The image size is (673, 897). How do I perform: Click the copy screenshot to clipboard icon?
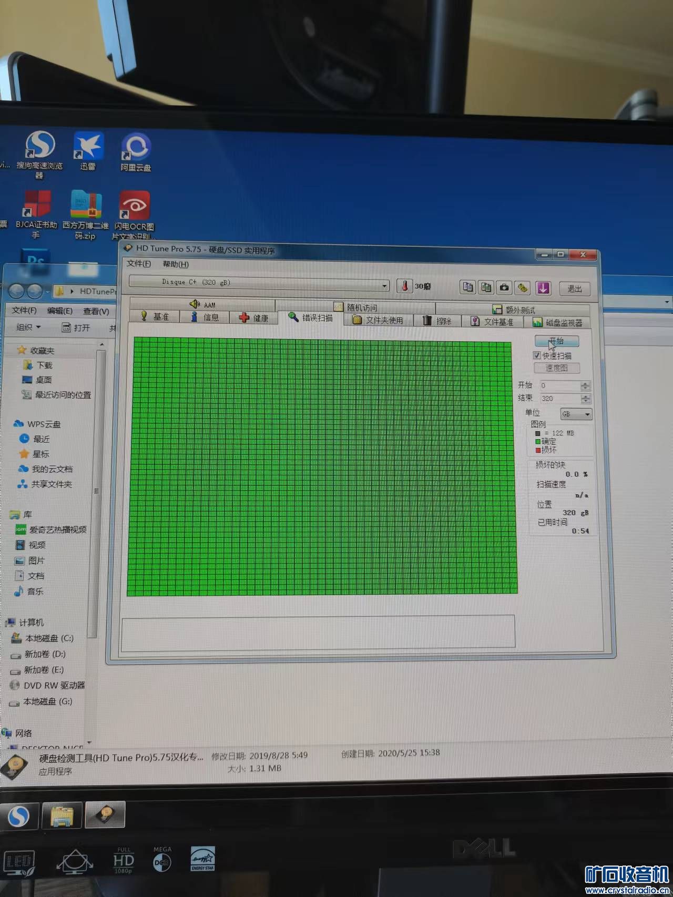486,287
